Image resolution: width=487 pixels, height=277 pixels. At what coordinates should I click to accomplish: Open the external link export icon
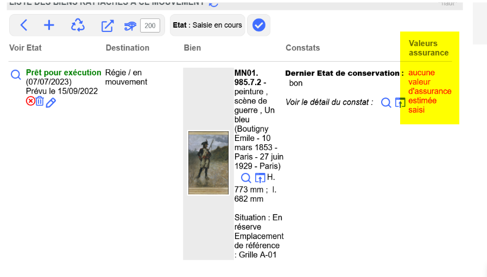(x=107, y=25)
